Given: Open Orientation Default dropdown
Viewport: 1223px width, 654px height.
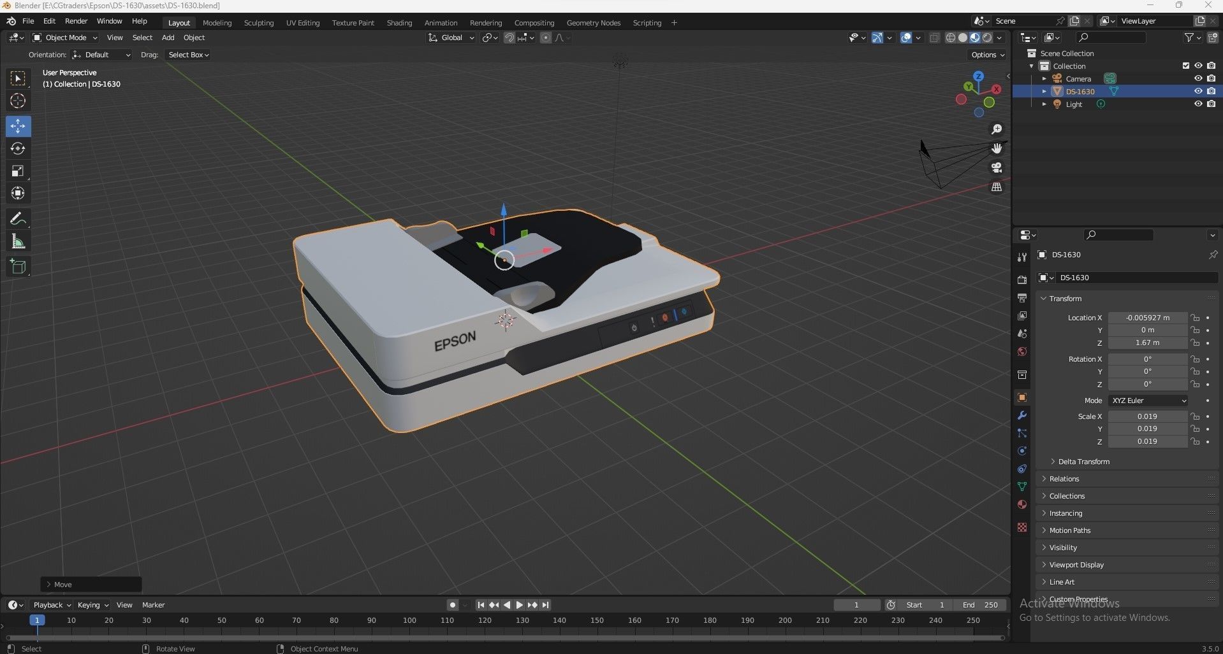Looking at the screenshot, I should 102,55.
